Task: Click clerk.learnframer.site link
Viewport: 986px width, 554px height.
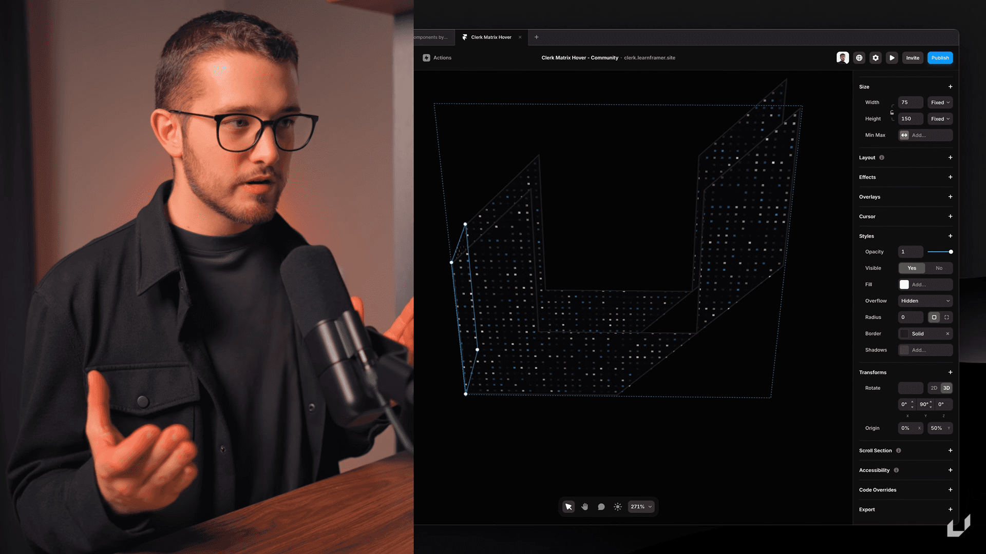Action: coord(650,58)
